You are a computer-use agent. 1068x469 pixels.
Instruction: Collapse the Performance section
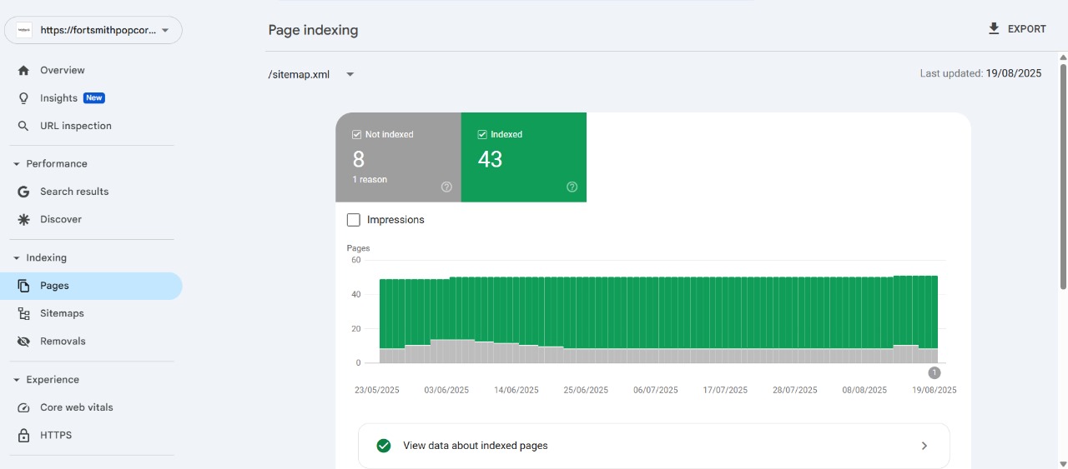coord(17,164)
